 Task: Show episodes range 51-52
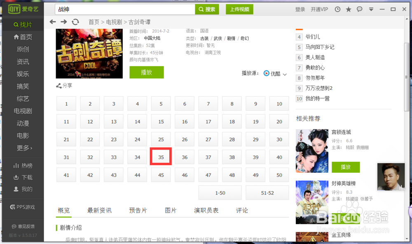pyautogui.click(x=267, y=193)
